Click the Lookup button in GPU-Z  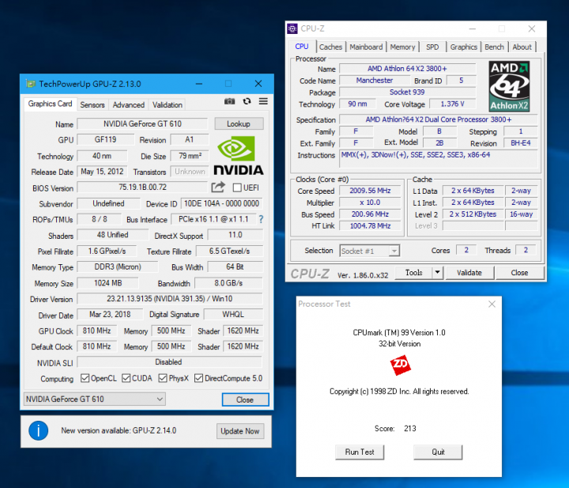(239, 124)
